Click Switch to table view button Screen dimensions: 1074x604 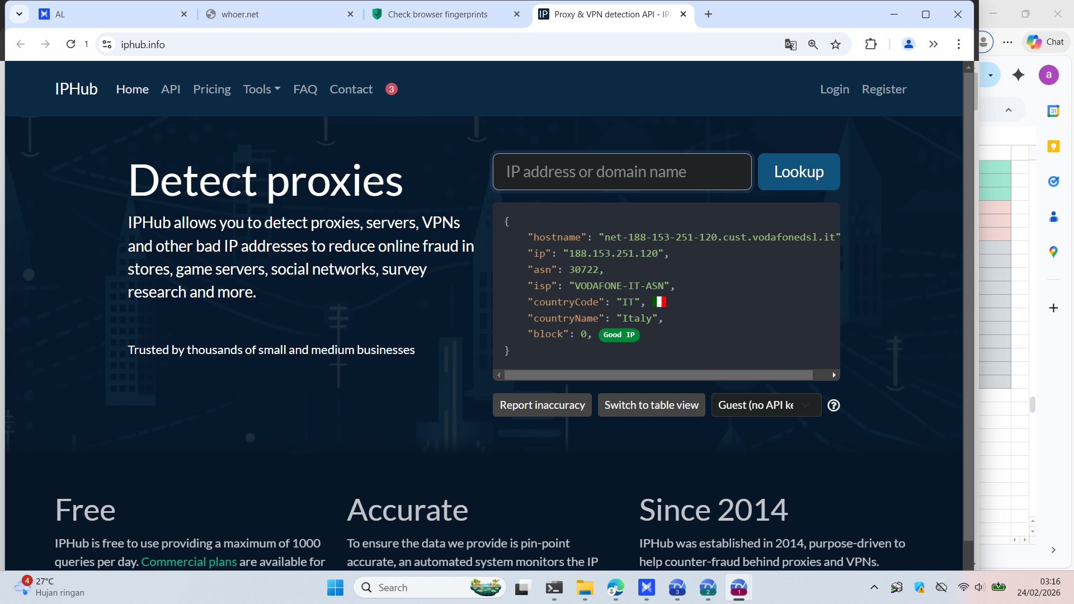tap(651, 405)
